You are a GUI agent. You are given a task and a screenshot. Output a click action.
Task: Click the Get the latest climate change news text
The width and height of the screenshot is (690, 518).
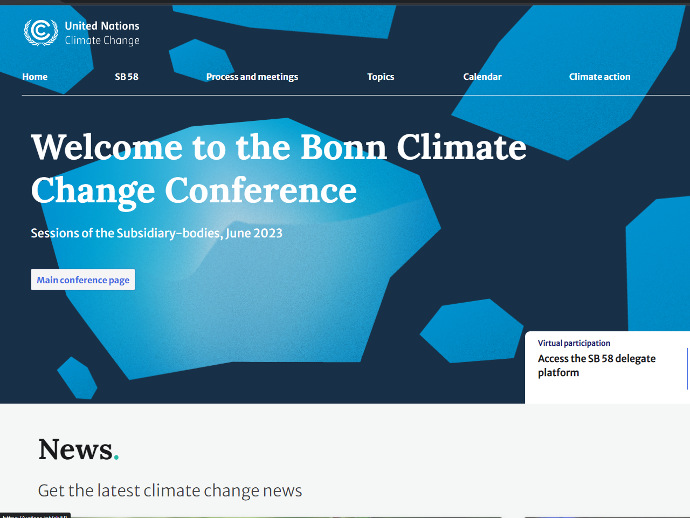170,490
